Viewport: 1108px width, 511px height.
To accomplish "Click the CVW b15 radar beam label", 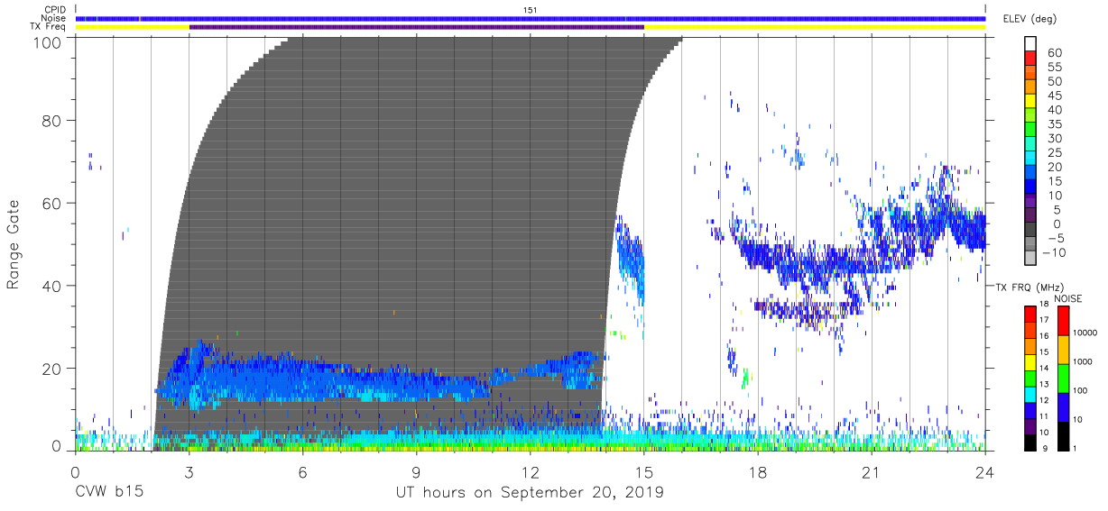I will 109,493.
